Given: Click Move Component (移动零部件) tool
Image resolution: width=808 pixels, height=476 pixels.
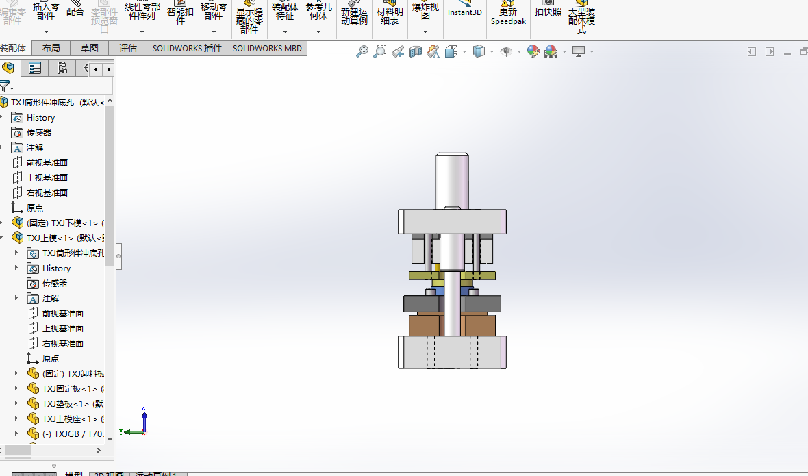Looking at the screenshot, I should pyautogui.click(x=214, y=12).
